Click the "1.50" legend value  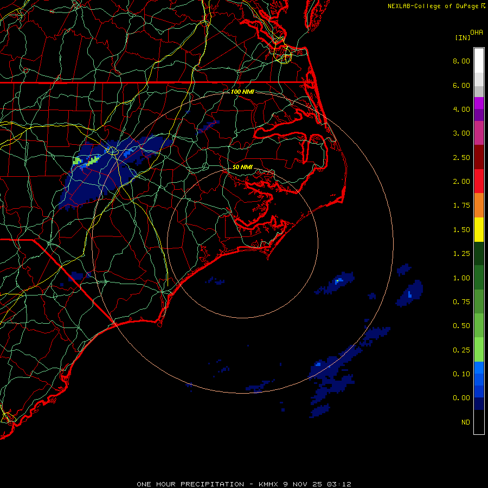[461, 230]
